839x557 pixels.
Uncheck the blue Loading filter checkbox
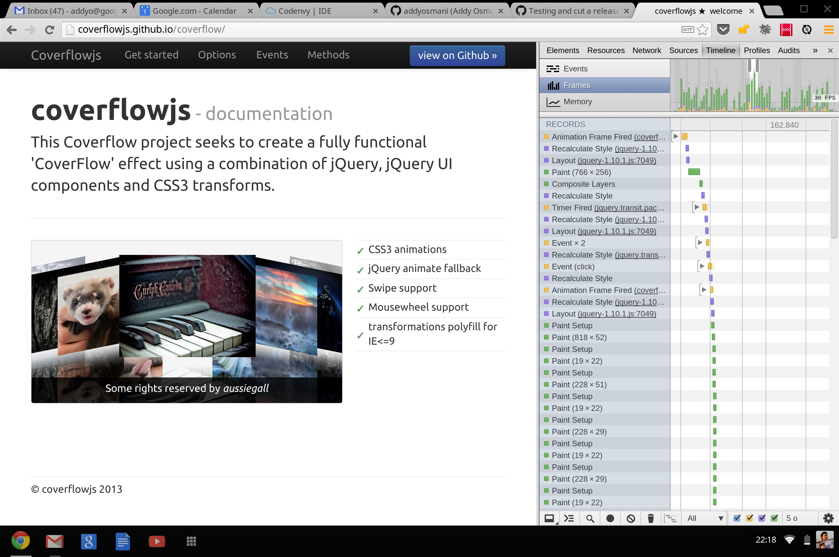[737, 518]
